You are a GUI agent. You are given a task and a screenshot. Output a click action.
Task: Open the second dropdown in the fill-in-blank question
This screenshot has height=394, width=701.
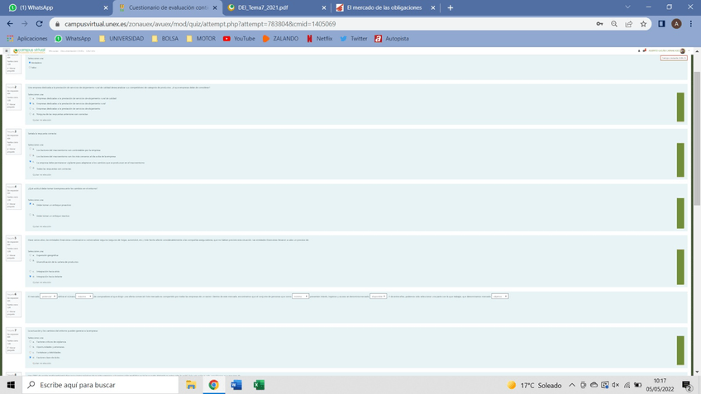[84, 296]
